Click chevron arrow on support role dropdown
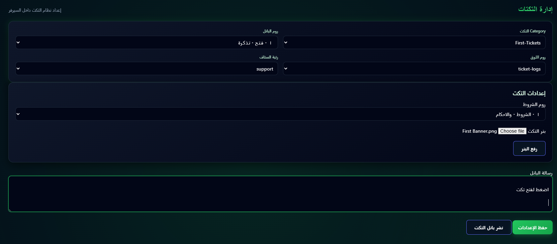Screen dimensions: 557x244 (x=18, y=69)
